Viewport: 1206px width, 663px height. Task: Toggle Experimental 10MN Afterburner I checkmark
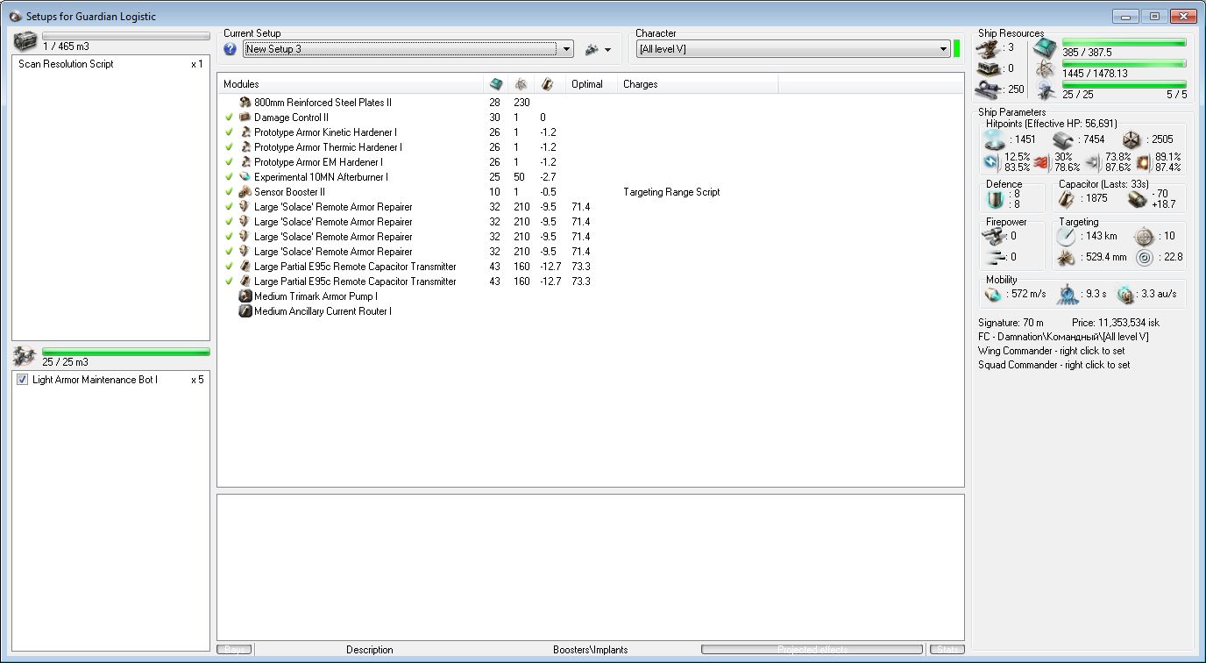click(229, 177)
